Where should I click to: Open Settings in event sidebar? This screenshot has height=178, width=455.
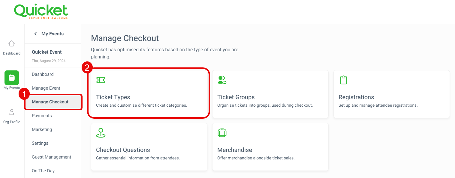coord(40,143)
